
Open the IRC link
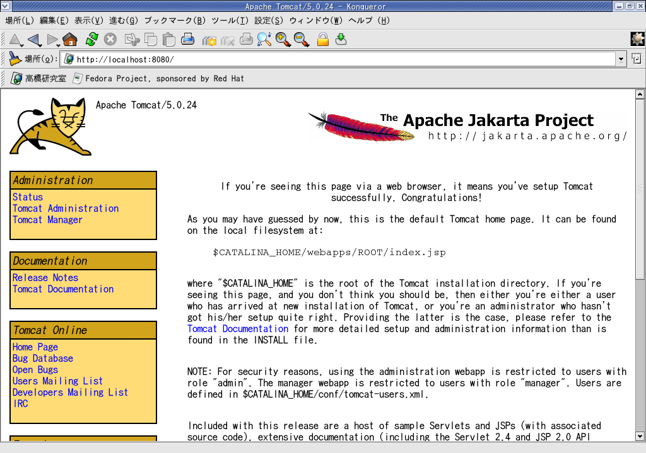click(x=20, y=404)
